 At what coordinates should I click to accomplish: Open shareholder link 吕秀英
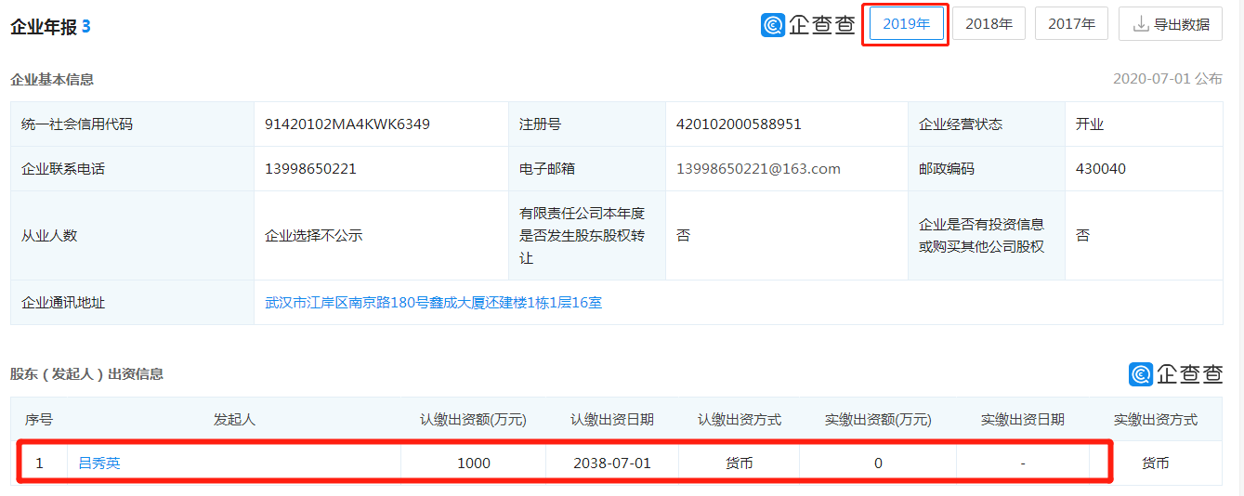point(99,463)
